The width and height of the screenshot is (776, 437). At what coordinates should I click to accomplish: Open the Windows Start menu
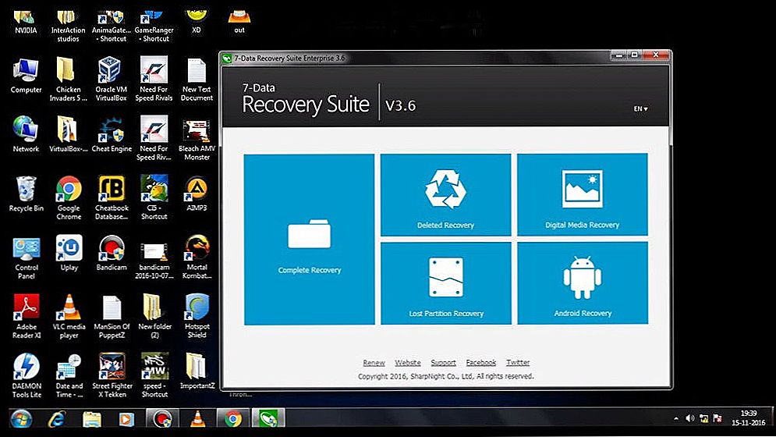click(x=21, y=419)
